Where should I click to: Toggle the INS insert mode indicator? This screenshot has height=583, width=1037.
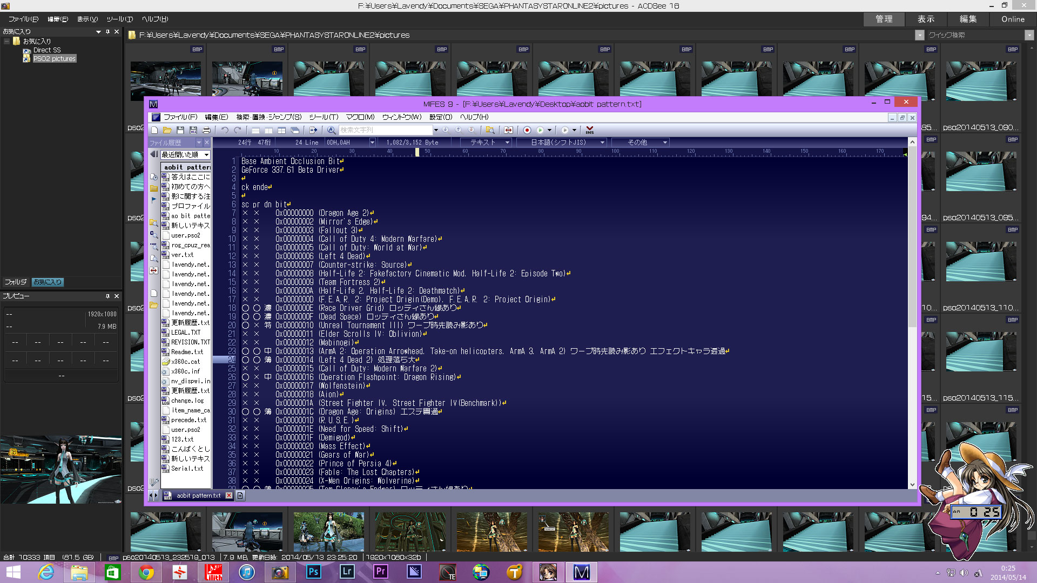point(590,130)
